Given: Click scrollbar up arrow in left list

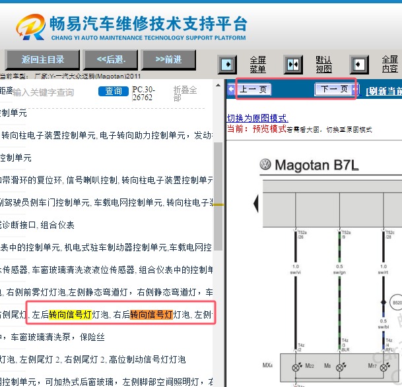Looking at the screenshot, I should point(218,86).
